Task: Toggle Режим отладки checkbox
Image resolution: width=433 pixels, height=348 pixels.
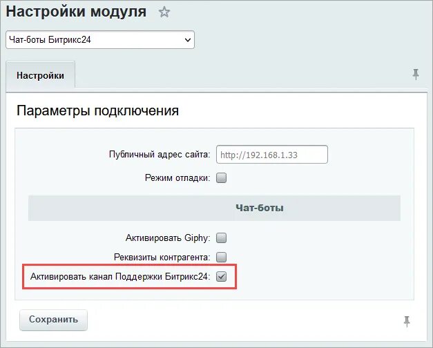Action: (221, 178)
